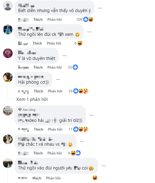The image size is (155, 183).
Task: Click Thích under 'chắc t vã nhau' comment
Action: coord(38,153)
